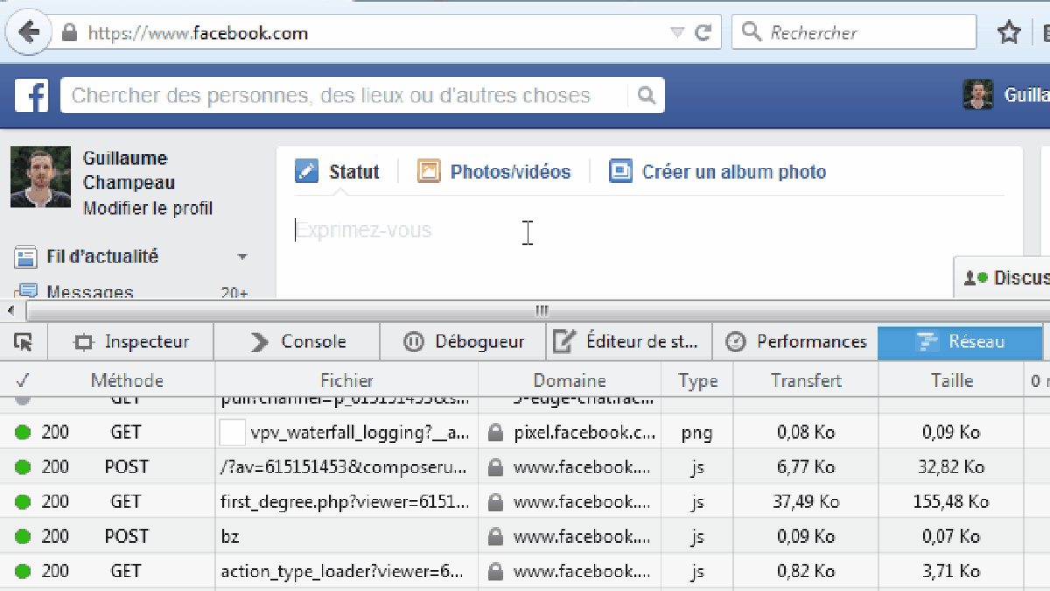Switch to the Performances devtools tab
1050x591 pixels.
click(796, 341)
